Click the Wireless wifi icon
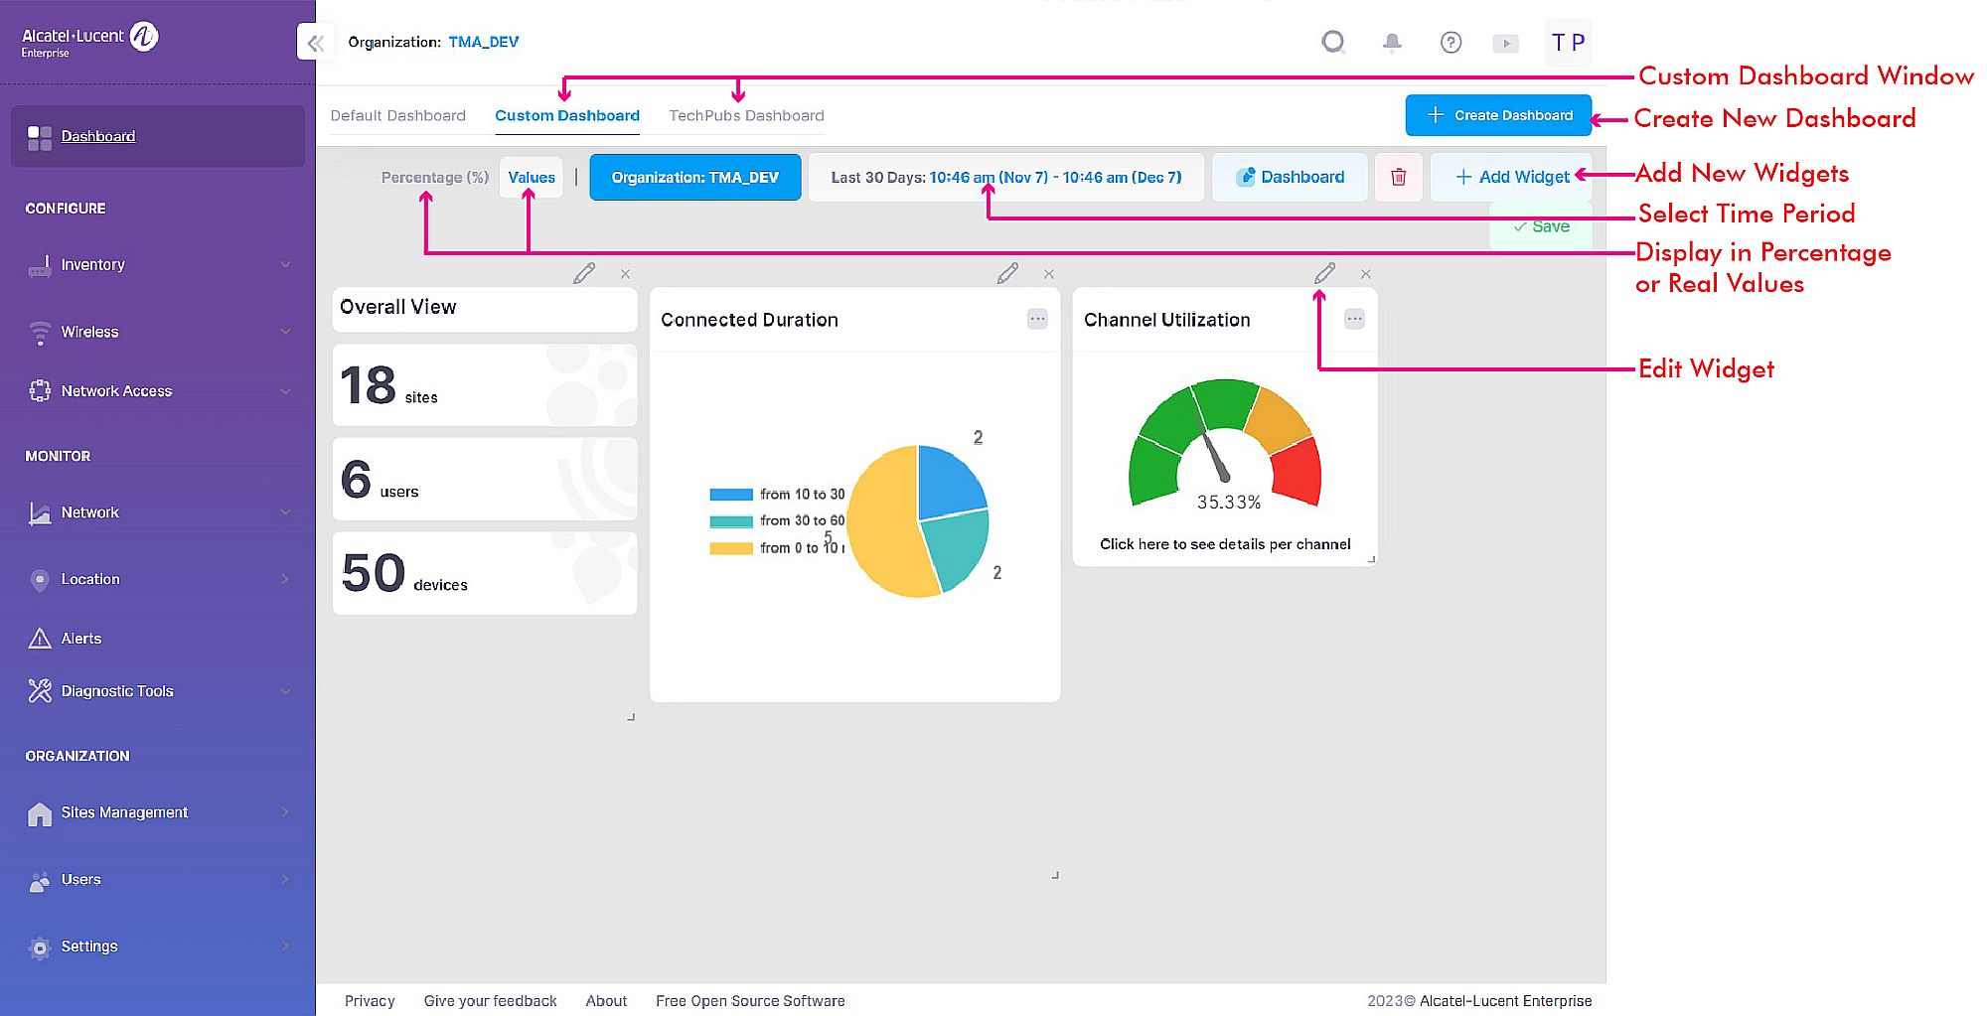Viewport: 1987px width, 1016px height. pos(40,333)
